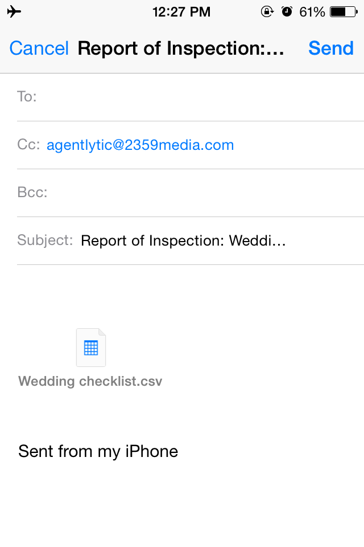Focus the To: recipient field
This screenshot has height=547, width=364.
tap(191, 97)
